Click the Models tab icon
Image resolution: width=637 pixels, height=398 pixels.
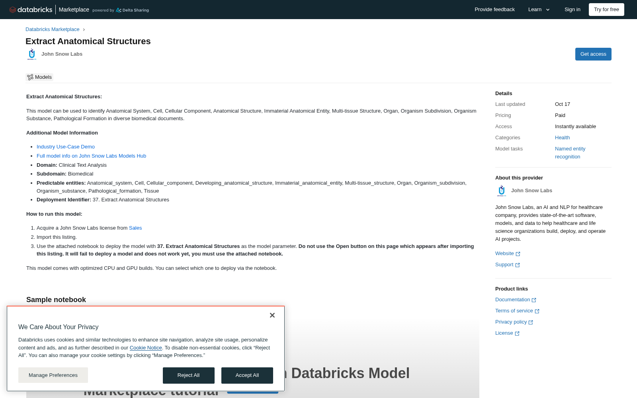tap(30, 77)
